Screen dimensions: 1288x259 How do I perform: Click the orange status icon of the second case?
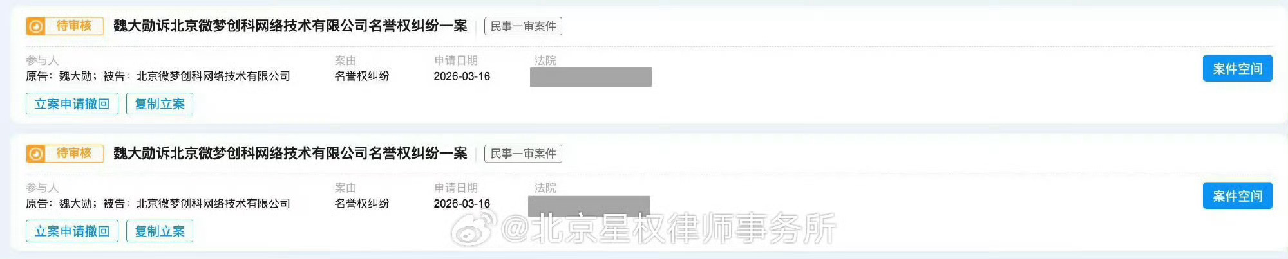pos(36,154)
